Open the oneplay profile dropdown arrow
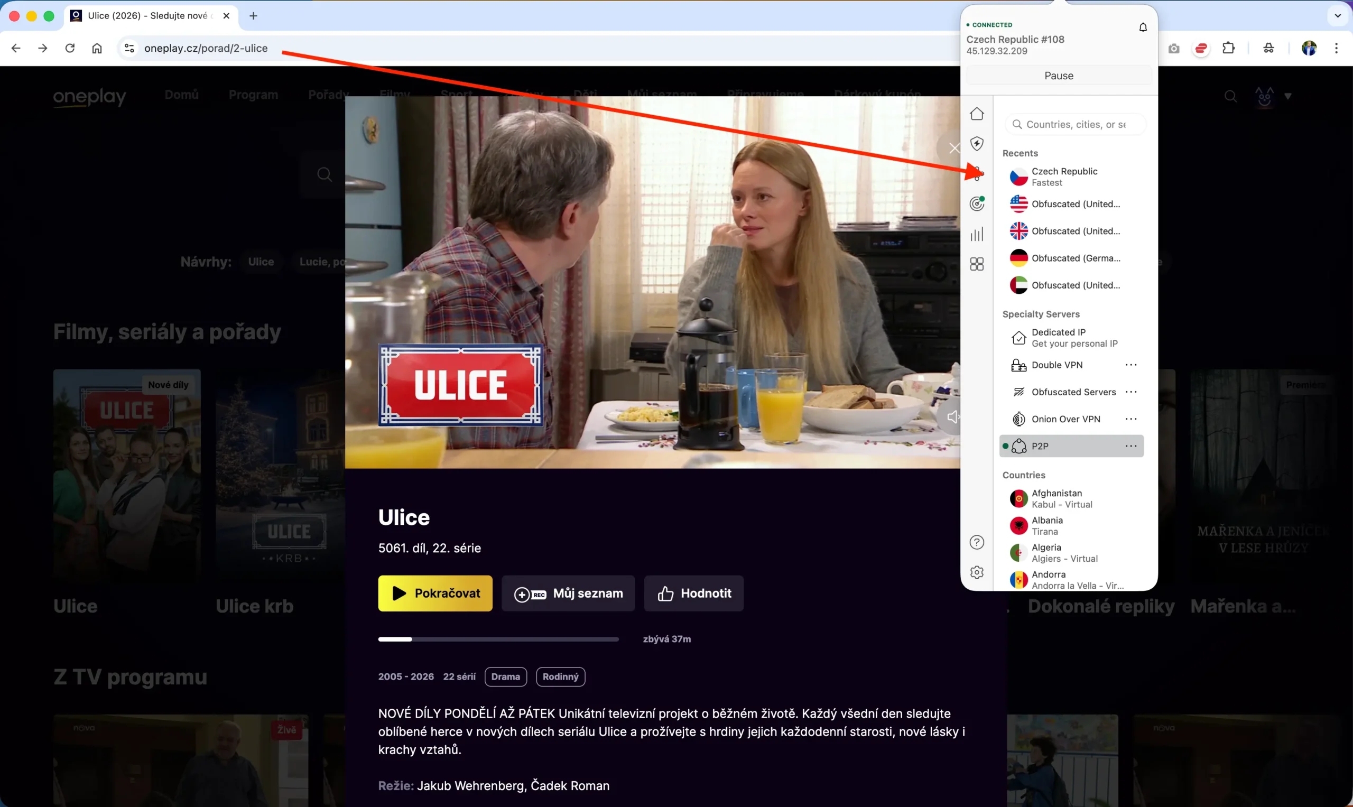The height and width of the screenshot is (807, 1353). (x=1288, y=96)
